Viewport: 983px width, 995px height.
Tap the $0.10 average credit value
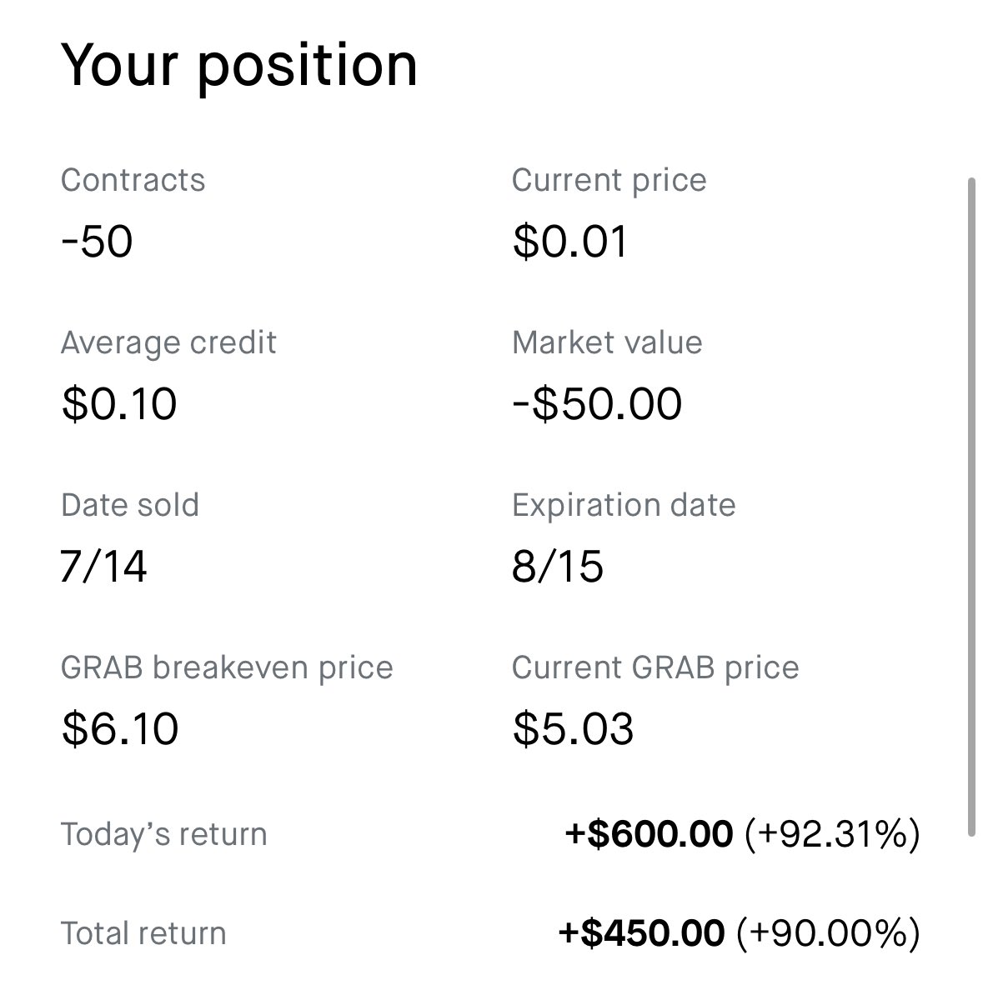119,403
